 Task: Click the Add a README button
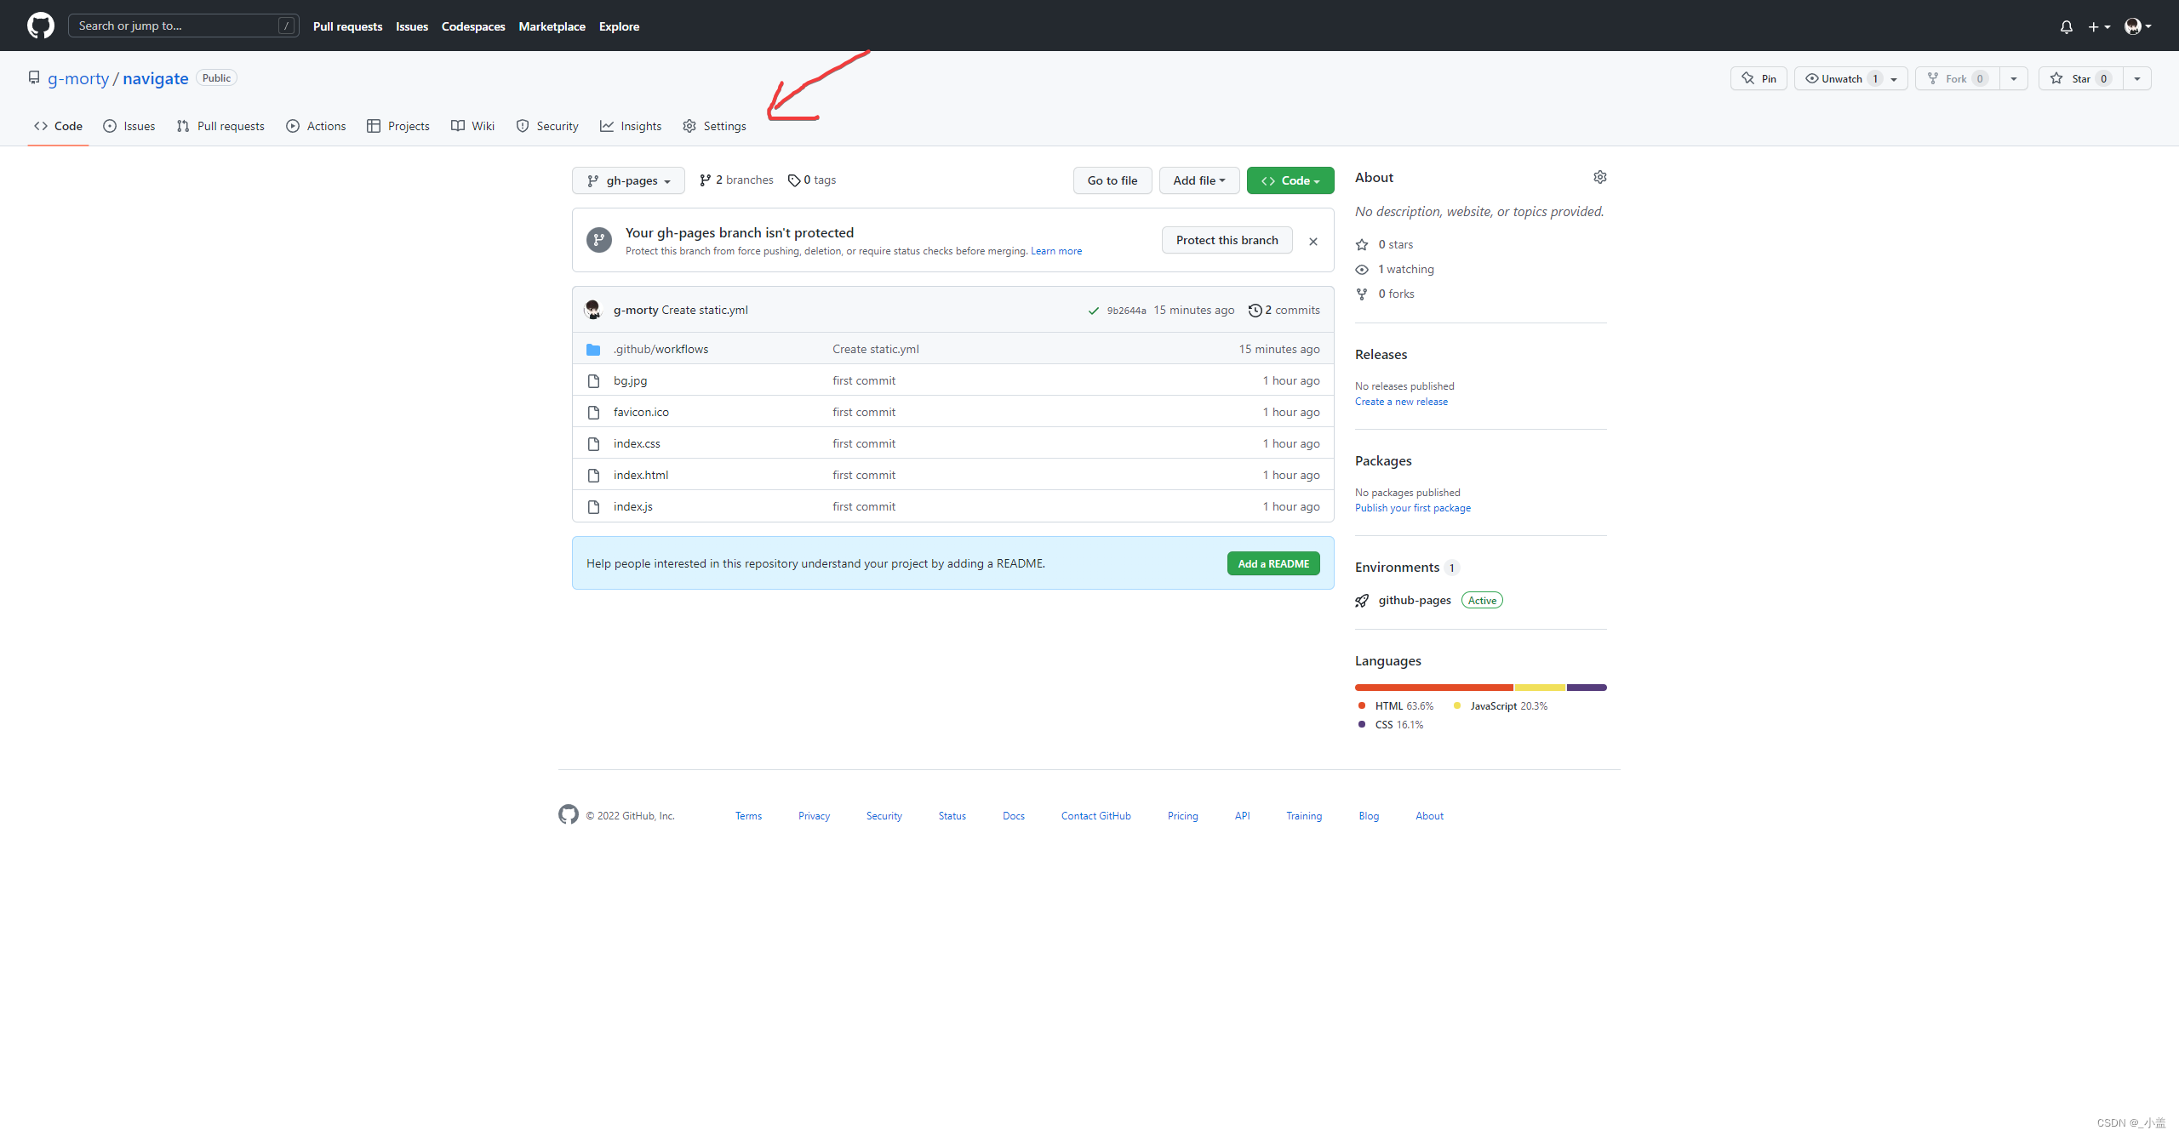pyautogui.click(x=1273, y=563)
